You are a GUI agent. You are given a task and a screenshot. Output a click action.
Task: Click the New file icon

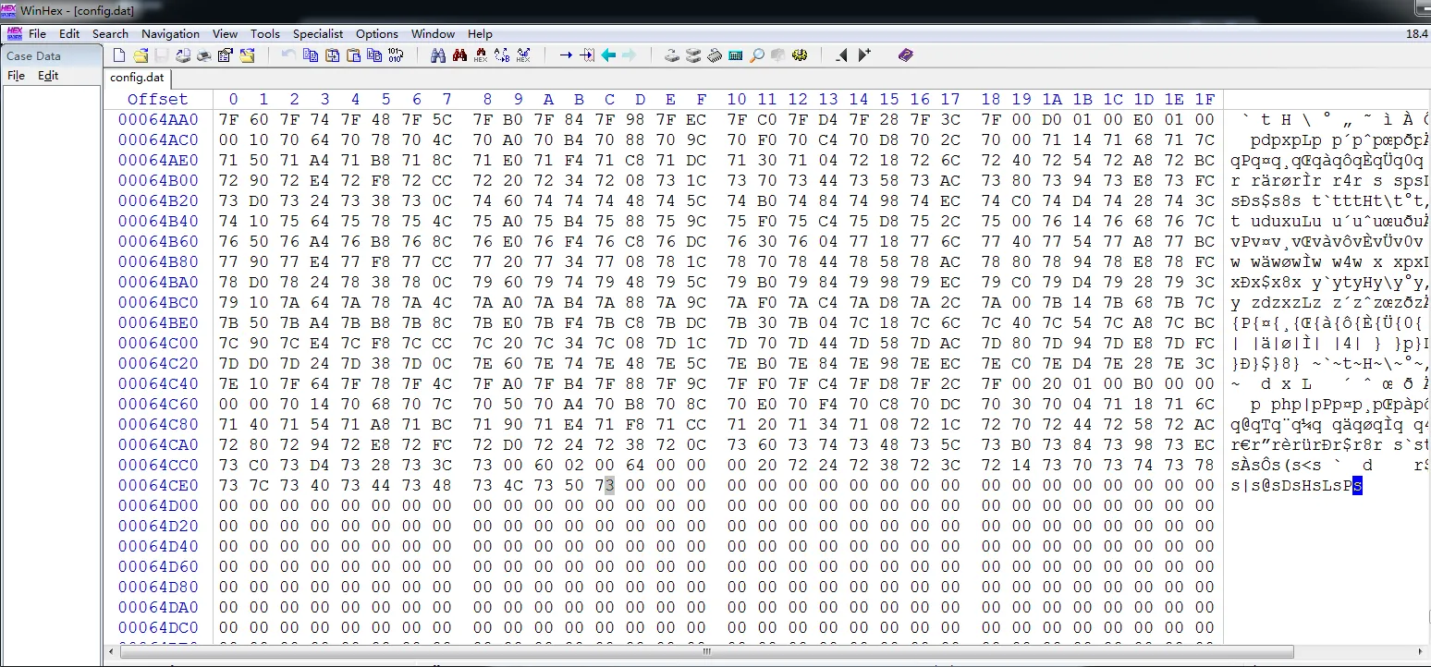[x=118, y=55]
